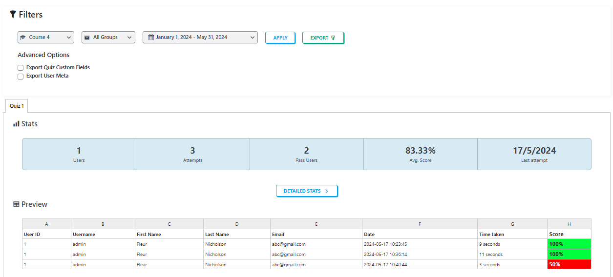This screenshot has width=613, height=277.
Task: Open DETAILED STATS
Action: pos(307,191)
